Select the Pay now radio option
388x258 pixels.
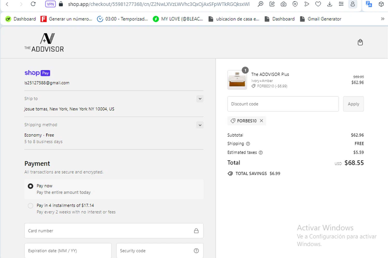click(x=31, y=186)
